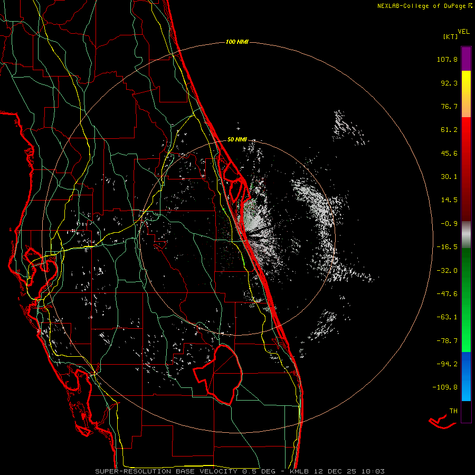Screen dimensions: 475x475
Task: Select the 61.2 legend value
Action: [x=449, y=130]
